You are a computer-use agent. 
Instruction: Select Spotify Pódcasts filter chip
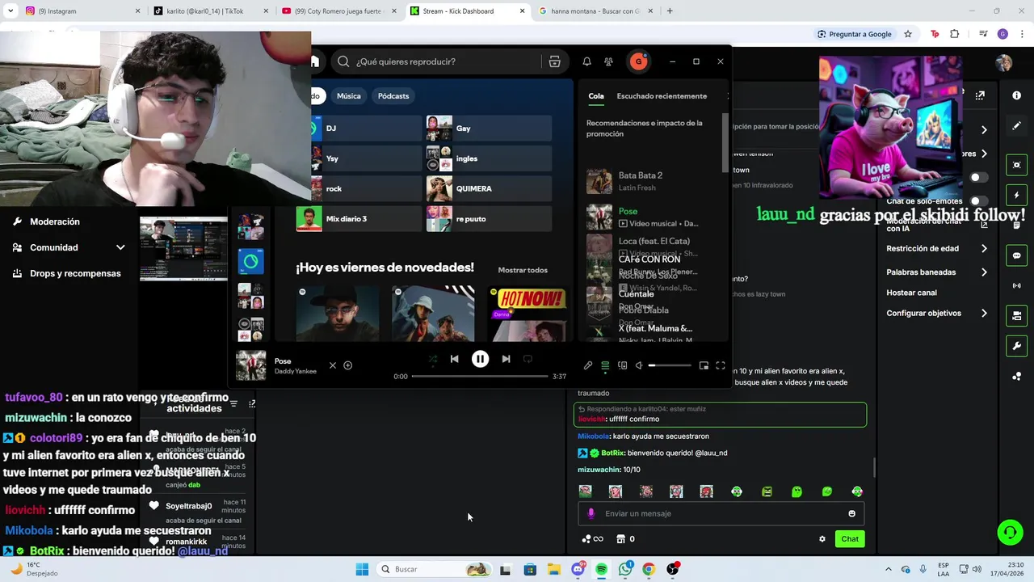tap(393, 96)
